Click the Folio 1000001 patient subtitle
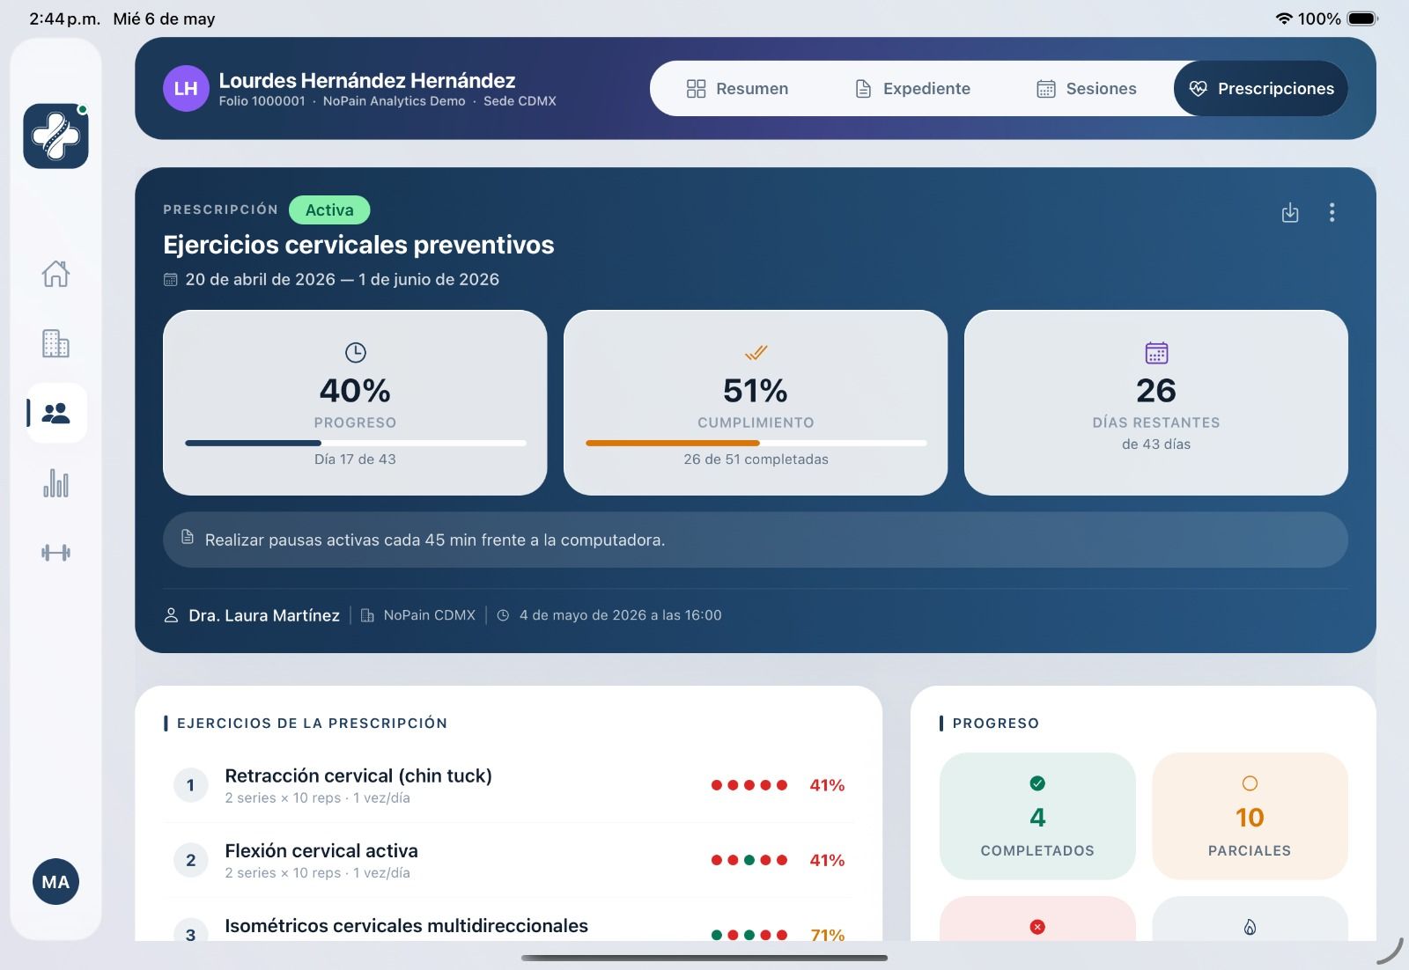 387,101
